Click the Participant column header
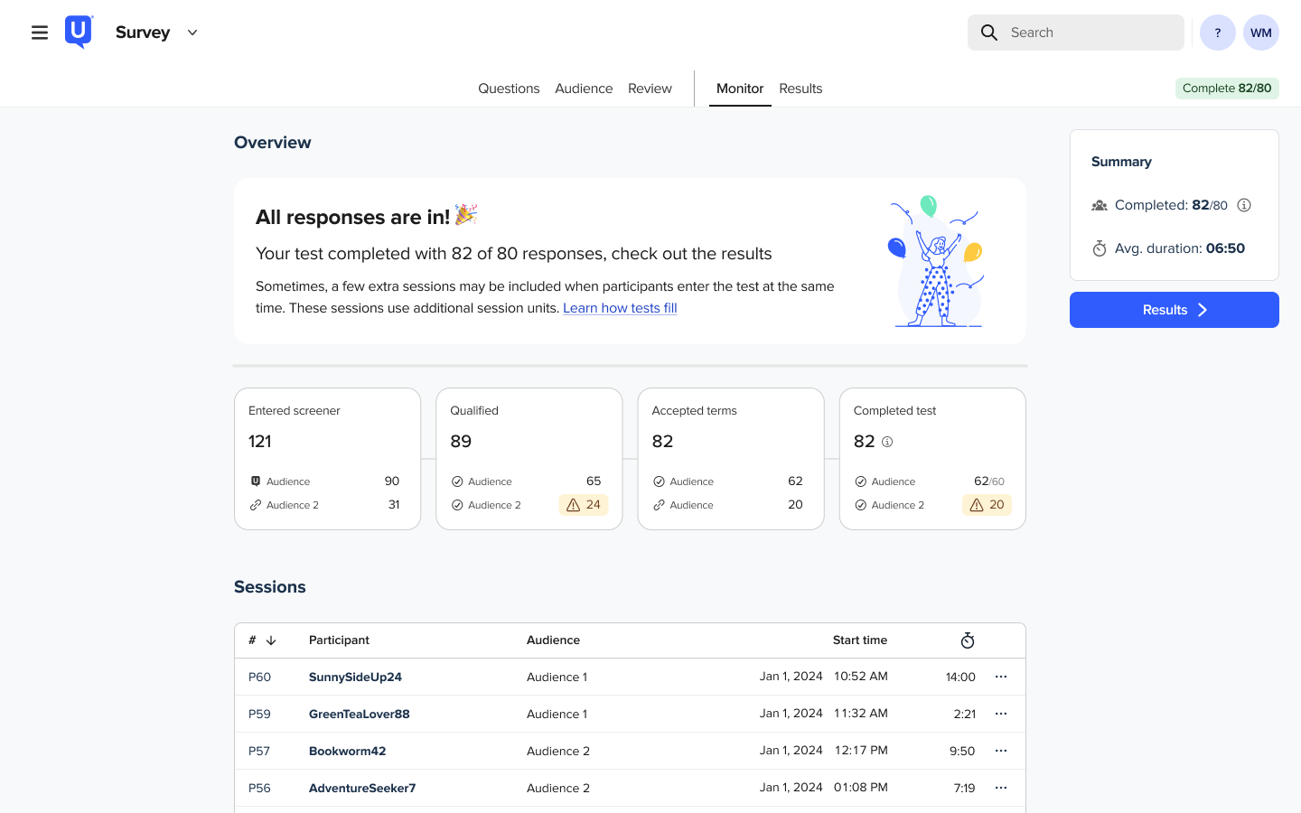 [x=339, y=640]
